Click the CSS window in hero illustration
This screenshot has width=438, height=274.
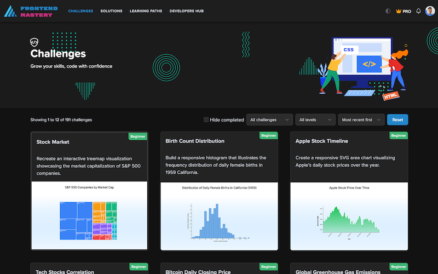tap(349, 50)
